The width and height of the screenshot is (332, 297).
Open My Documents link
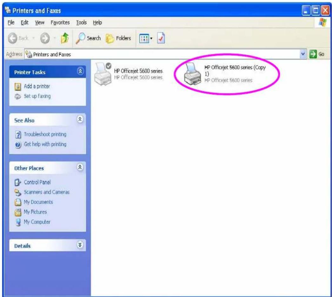point(38,202)
